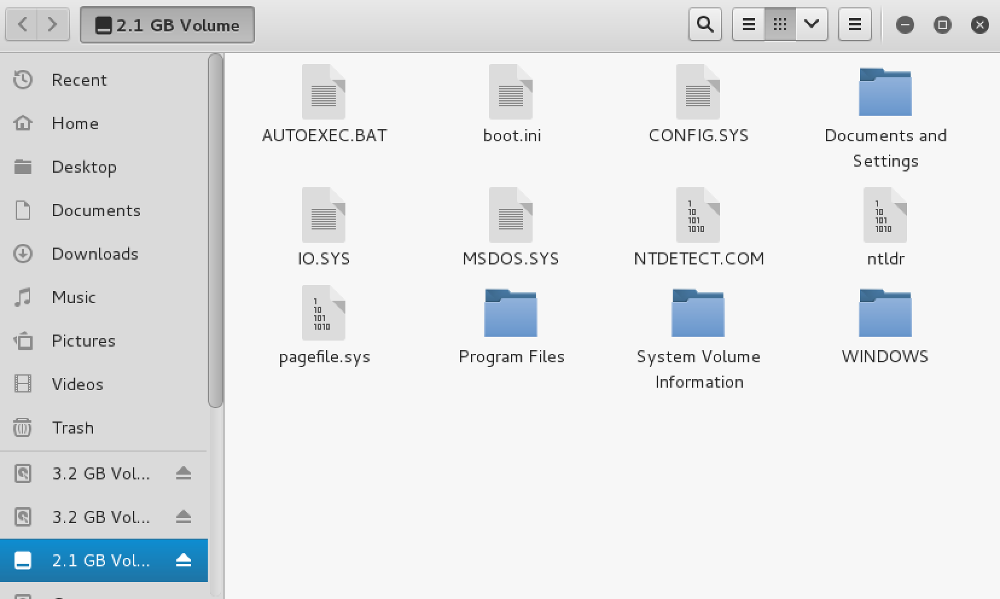Open Trash in the sidebar
Image resolution: width=1000 pixels, height=599 pixels.
(104, 428)
